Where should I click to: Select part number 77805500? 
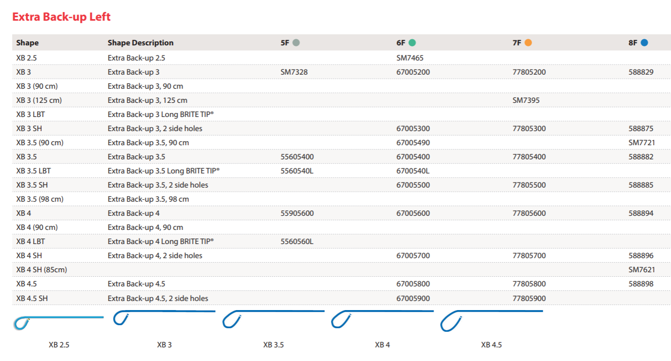coord(529,185)
